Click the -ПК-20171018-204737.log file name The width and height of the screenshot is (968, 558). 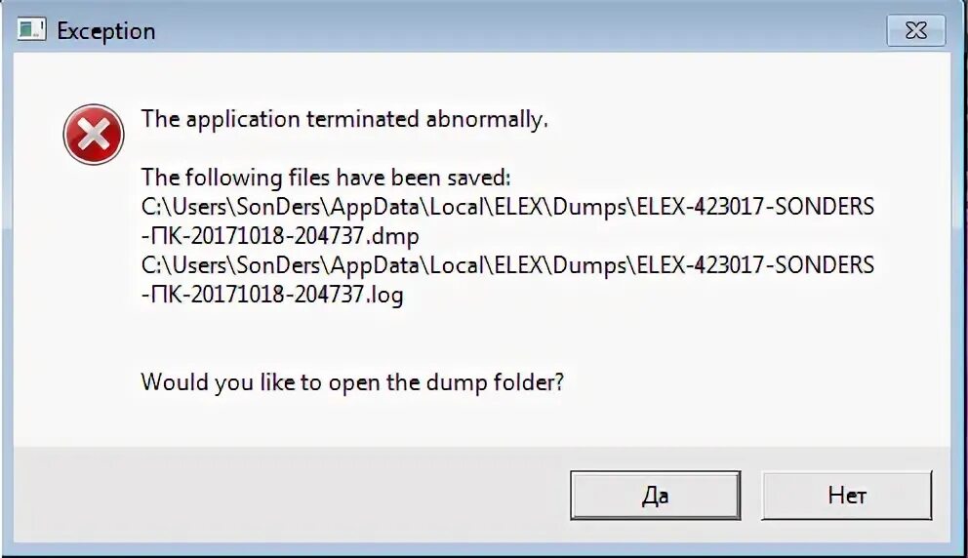[272, 295]
